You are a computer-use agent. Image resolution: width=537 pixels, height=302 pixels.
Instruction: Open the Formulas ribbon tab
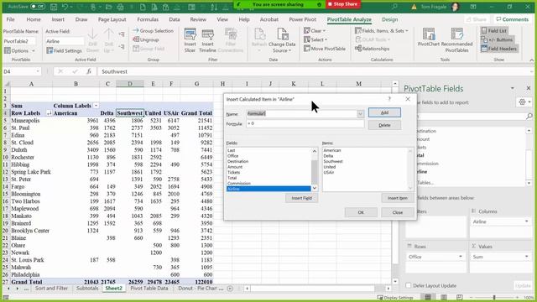click(148, 19)
